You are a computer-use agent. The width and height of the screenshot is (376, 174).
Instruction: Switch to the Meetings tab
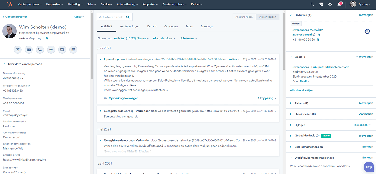pos(207,26)
